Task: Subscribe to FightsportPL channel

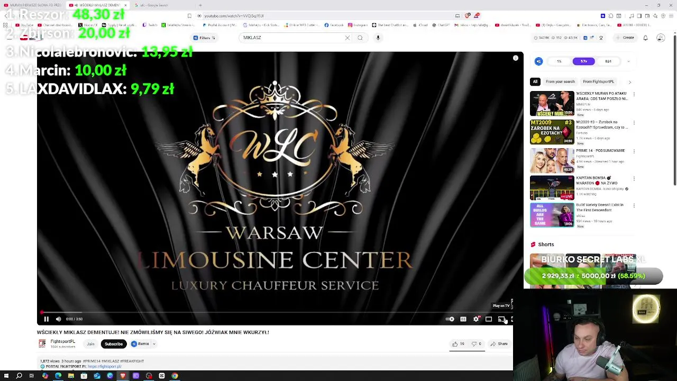Action: tap(113, 344)
